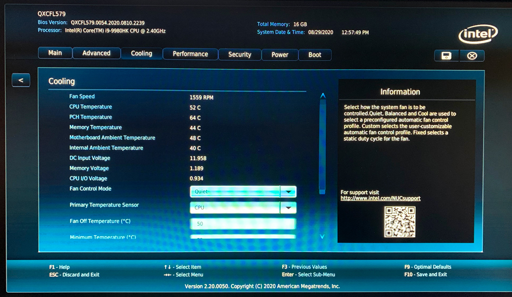Viewport: 512px width, 297px height.
Task: Click the back arrow button
Action: click(x=20, y=80)
